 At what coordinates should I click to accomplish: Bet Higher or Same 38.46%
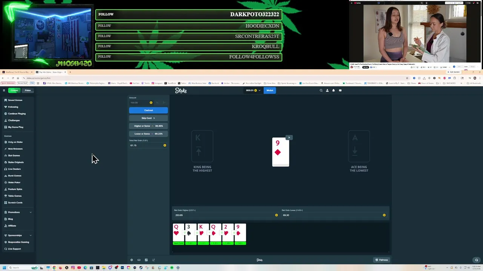coord(148,126)
